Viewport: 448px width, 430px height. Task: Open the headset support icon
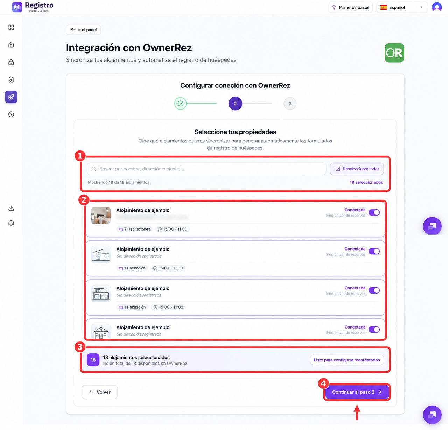coord(11,223)
